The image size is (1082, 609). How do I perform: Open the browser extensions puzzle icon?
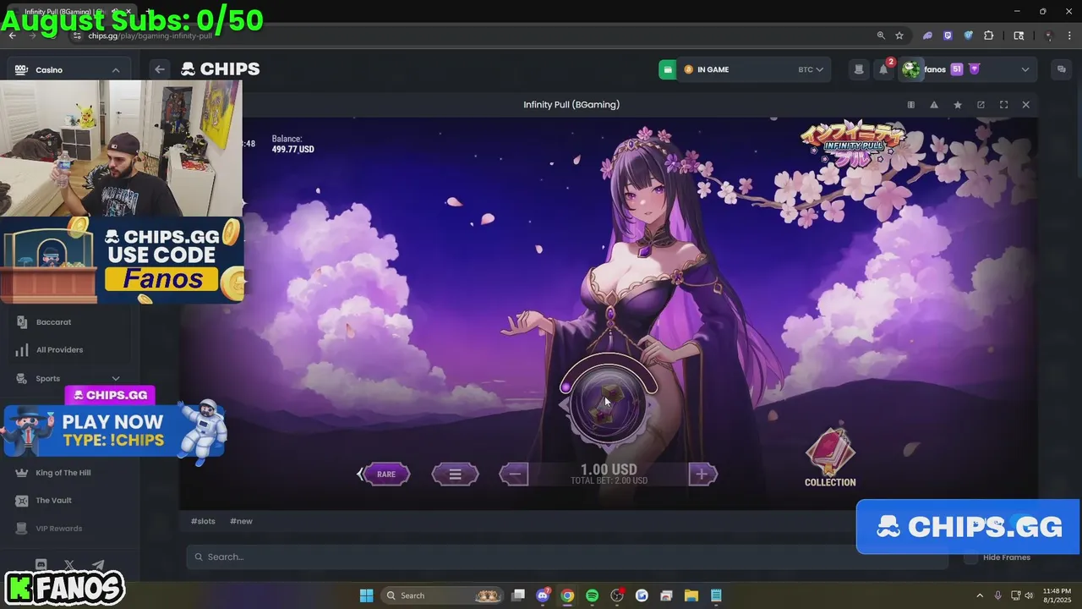click(x=988, y=36)
